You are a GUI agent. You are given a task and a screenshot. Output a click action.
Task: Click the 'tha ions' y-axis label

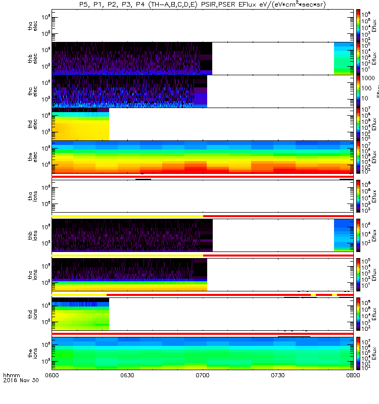coord(32,196)
